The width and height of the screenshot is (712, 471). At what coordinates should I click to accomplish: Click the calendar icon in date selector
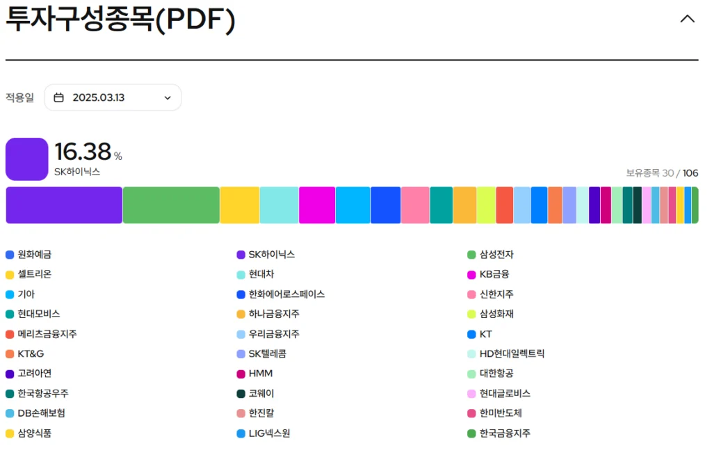point(59,97)
